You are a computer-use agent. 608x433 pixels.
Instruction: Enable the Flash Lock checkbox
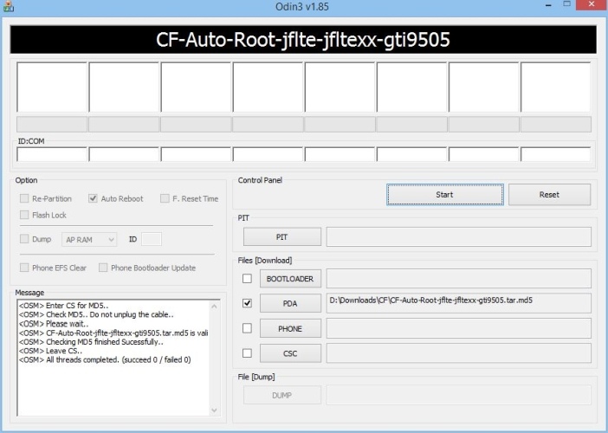pyautogui.click(x=24, y=215)
